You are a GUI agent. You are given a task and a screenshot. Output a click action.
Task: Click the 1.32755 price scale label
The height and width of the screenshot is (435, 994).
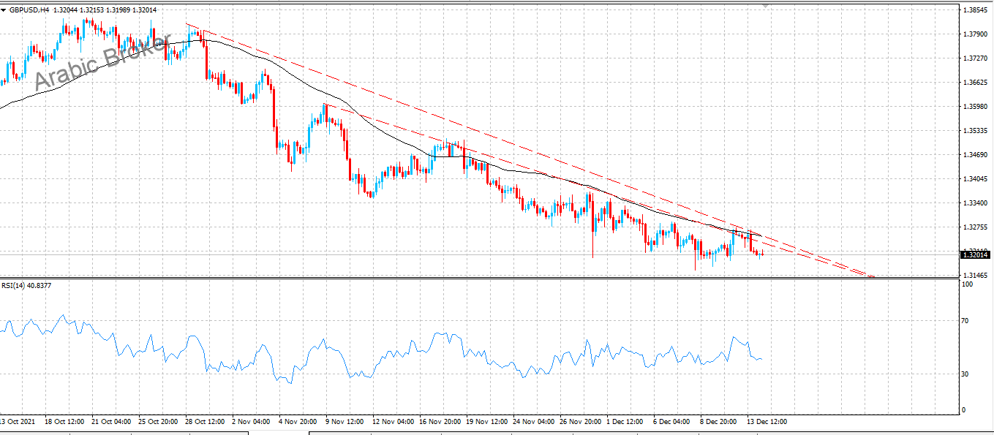click(976, 227)
